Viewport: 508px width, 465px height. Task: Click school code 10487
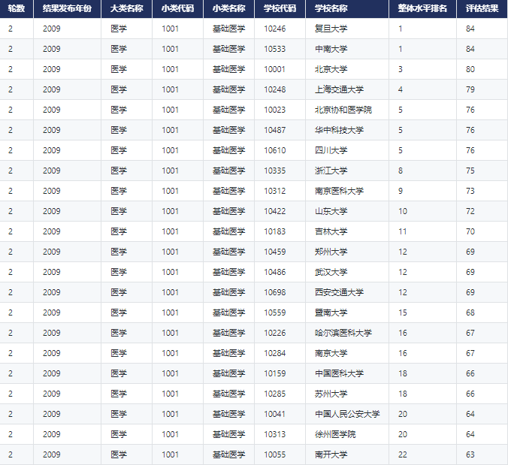point(275,130)
